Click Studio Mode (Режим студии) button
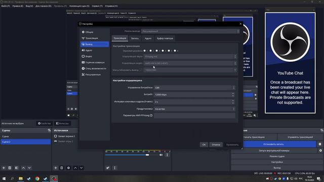The height and width of the screenshot is (182, 324). (277, 156)
